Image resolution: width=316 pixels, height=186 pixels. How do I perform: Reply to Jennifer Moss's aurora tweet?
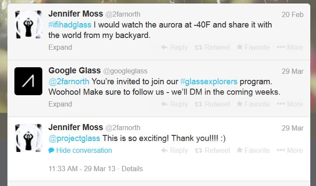(x=175, y=47)
